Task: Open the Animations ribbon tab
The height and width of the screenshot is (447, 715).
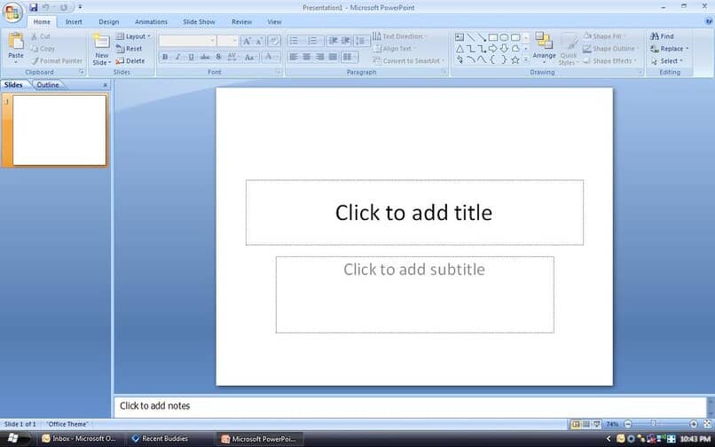Action: (151, 22)
